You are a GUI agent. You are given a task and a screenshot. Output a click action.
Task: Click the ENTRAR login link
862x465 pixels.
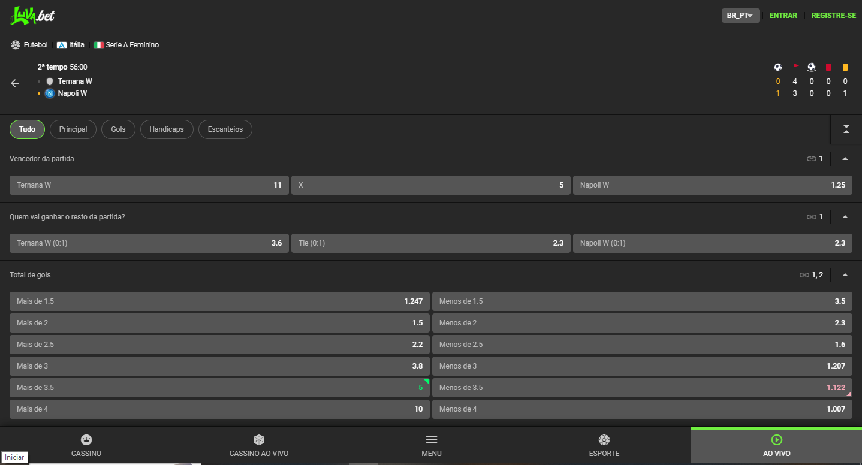[x=783, y=16]
